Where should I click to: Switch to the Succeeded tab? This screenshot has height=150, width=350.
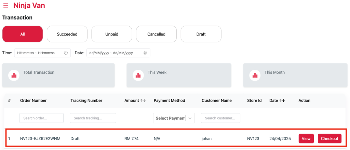click(67, 34)
